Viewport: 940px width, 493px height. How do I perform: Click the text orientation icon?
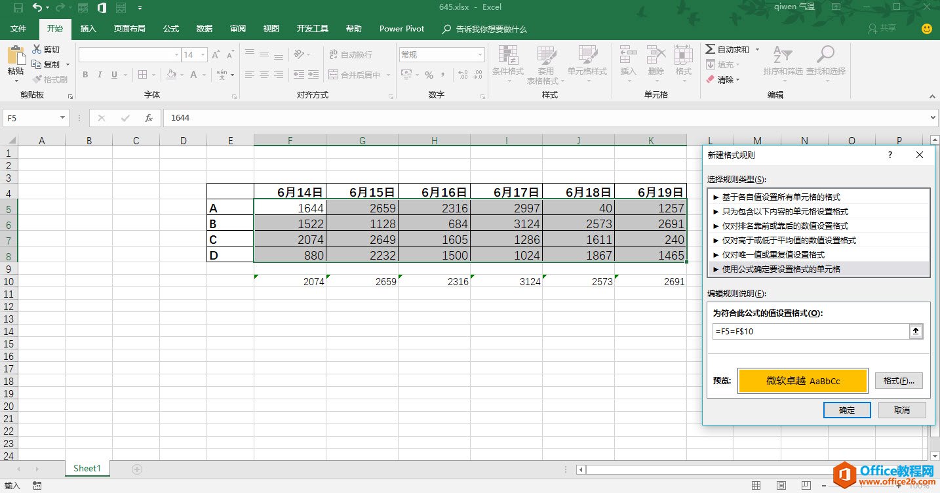[x=300, y=54]
